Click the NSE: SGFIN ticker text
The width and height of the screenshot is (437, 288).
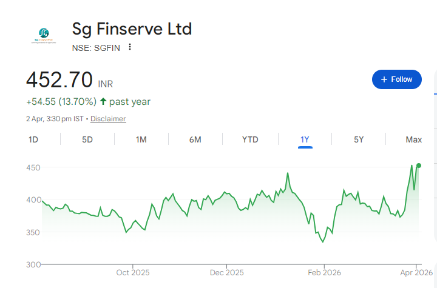[96, 48]
